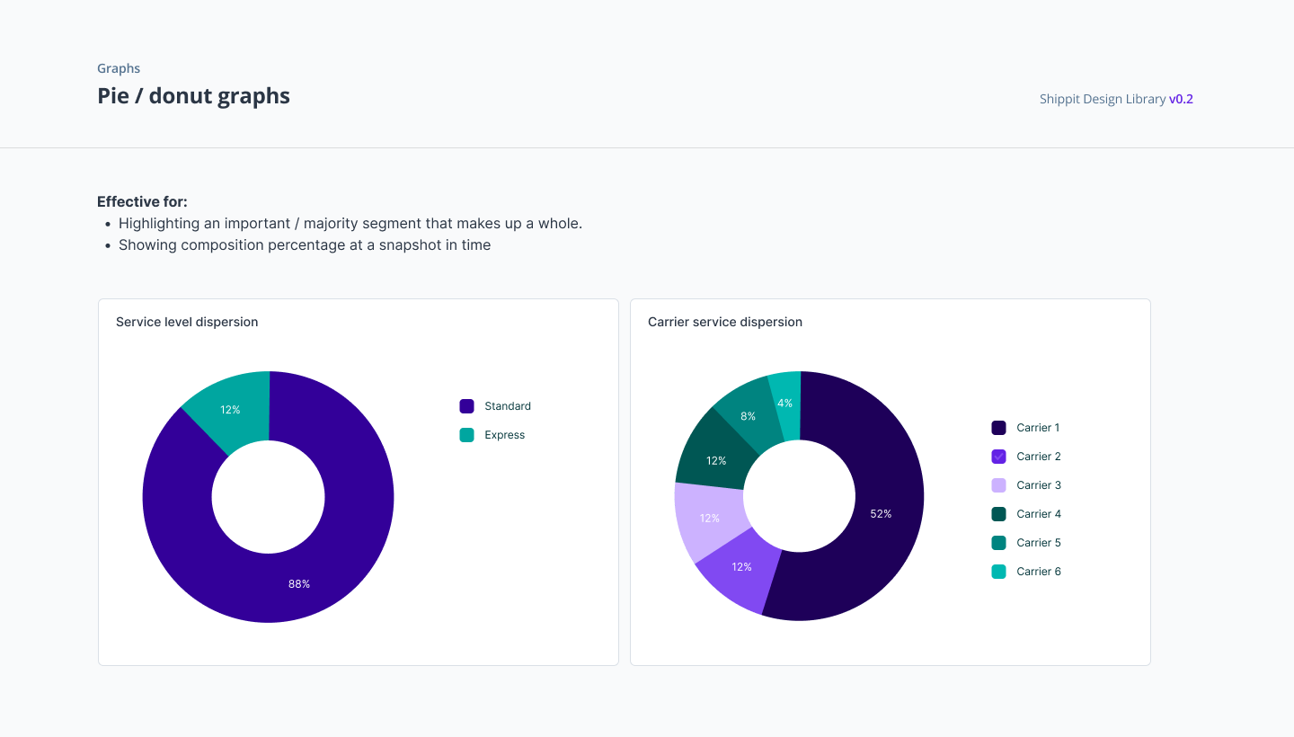Click the Carrier 5 legend swatch

point(998,543)
